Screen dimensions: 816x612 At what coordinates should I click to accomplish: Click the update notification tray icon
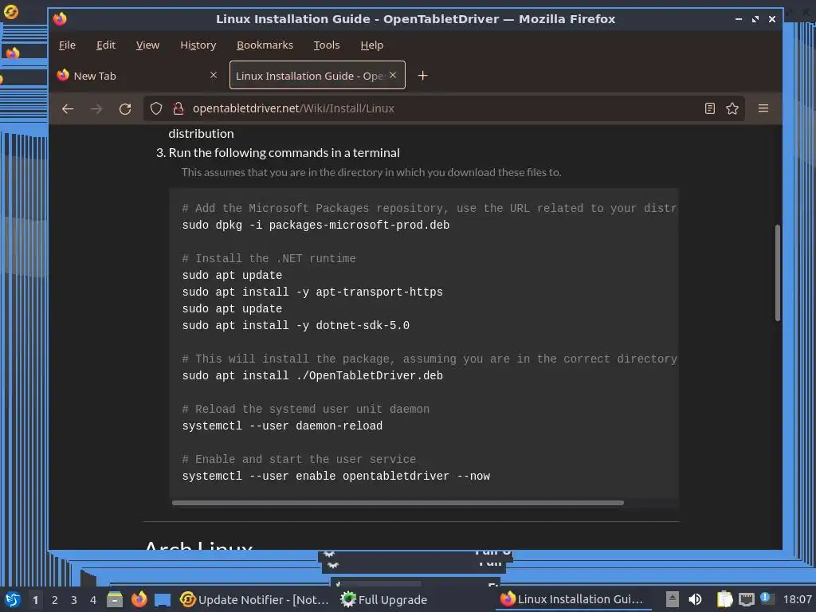[x=766, y=598]
